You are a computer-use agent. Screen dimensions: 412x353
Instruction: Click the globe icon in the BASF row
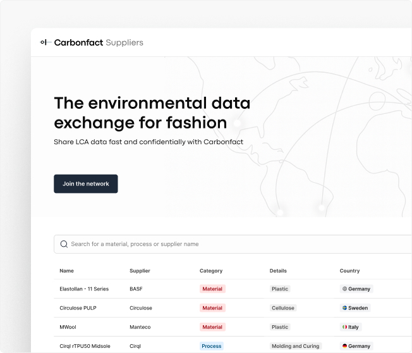(x=344, y=289)
